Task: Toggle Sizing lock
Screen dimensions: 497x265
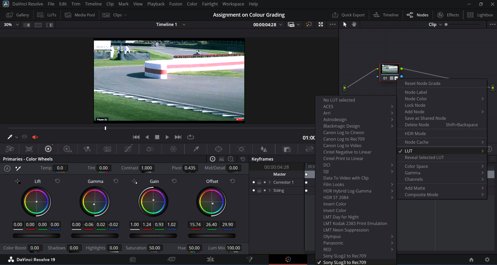Action: (259, 190)
